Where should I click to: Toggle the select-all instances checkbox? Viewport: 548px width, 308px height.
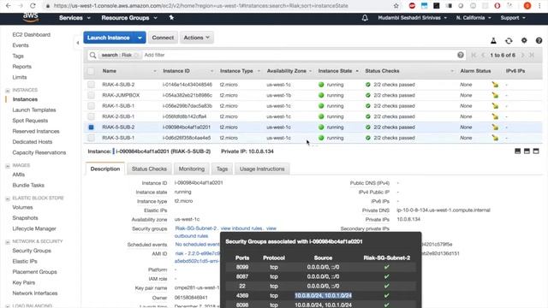pyautogui.click(x=91, y=71)
